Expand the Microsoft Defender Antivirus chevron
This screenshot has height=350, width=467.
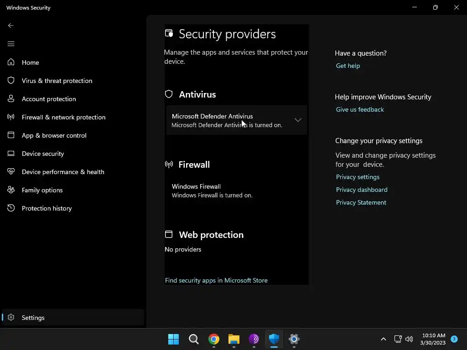point(298,120)
